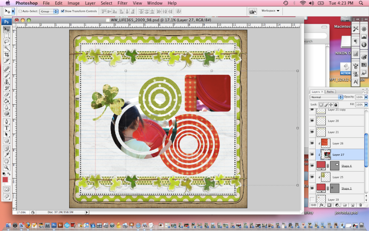Open the File menu

point(46,3)
